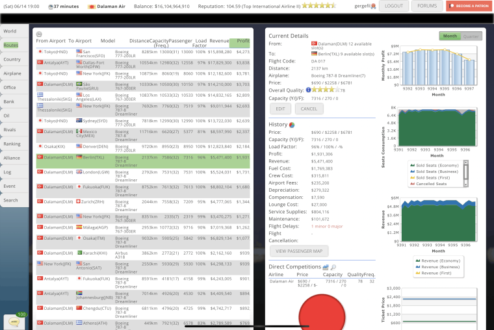Viewport: 494px width, 330px height.
Task: Click VIEW PASSENGER MAP button
Action: tap(299, 251)
